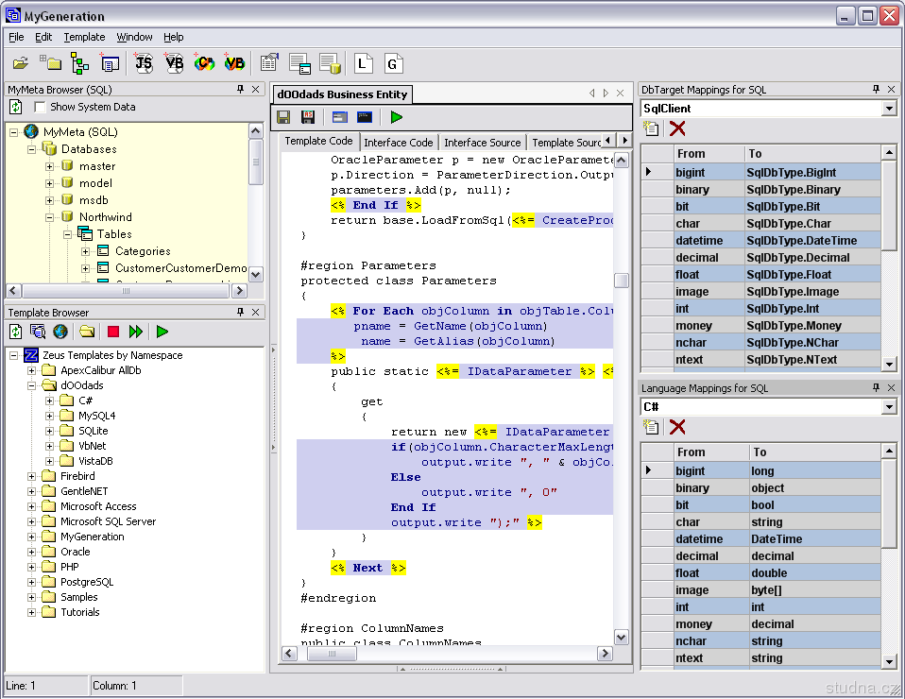Toggle auto-hide pin on DbTarget Mappings panel
This screenshot has width=905, height=699.
[x=876, y=90]
